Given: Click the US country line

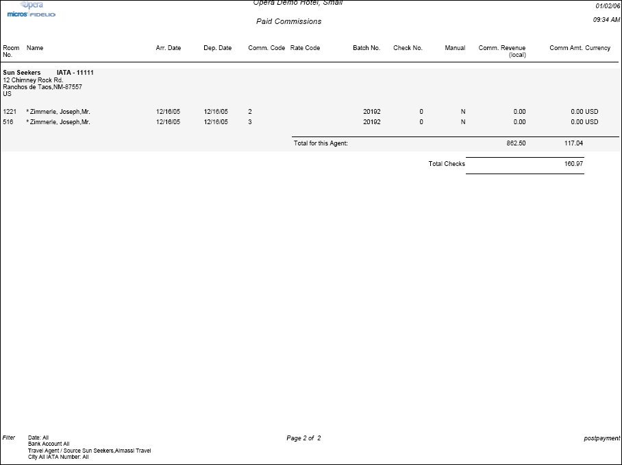Looking at the screenshot, I should click(x=7, y=94).
